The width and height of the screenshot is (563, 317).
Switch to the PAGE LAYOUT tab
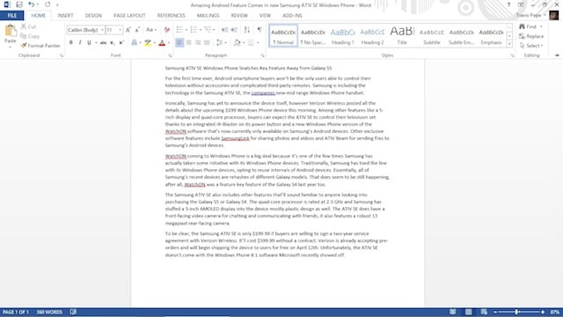[x=129, y=16]
